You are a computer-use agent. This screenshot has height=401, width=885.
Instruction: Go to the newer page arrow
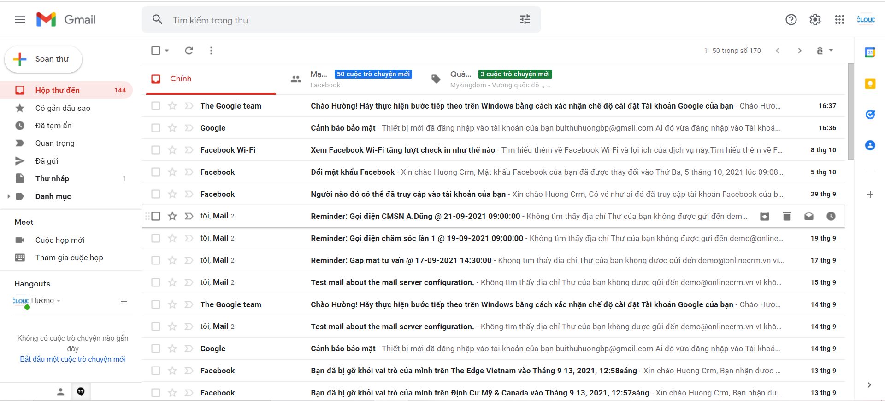[x=778, y=51]
